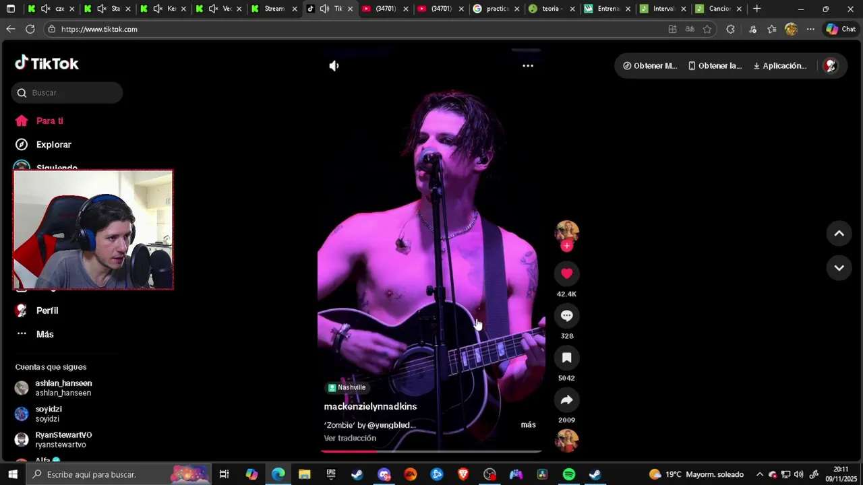Expand caption with más
The width and height of the screenshot is (863, 485).
coord(529,425)
